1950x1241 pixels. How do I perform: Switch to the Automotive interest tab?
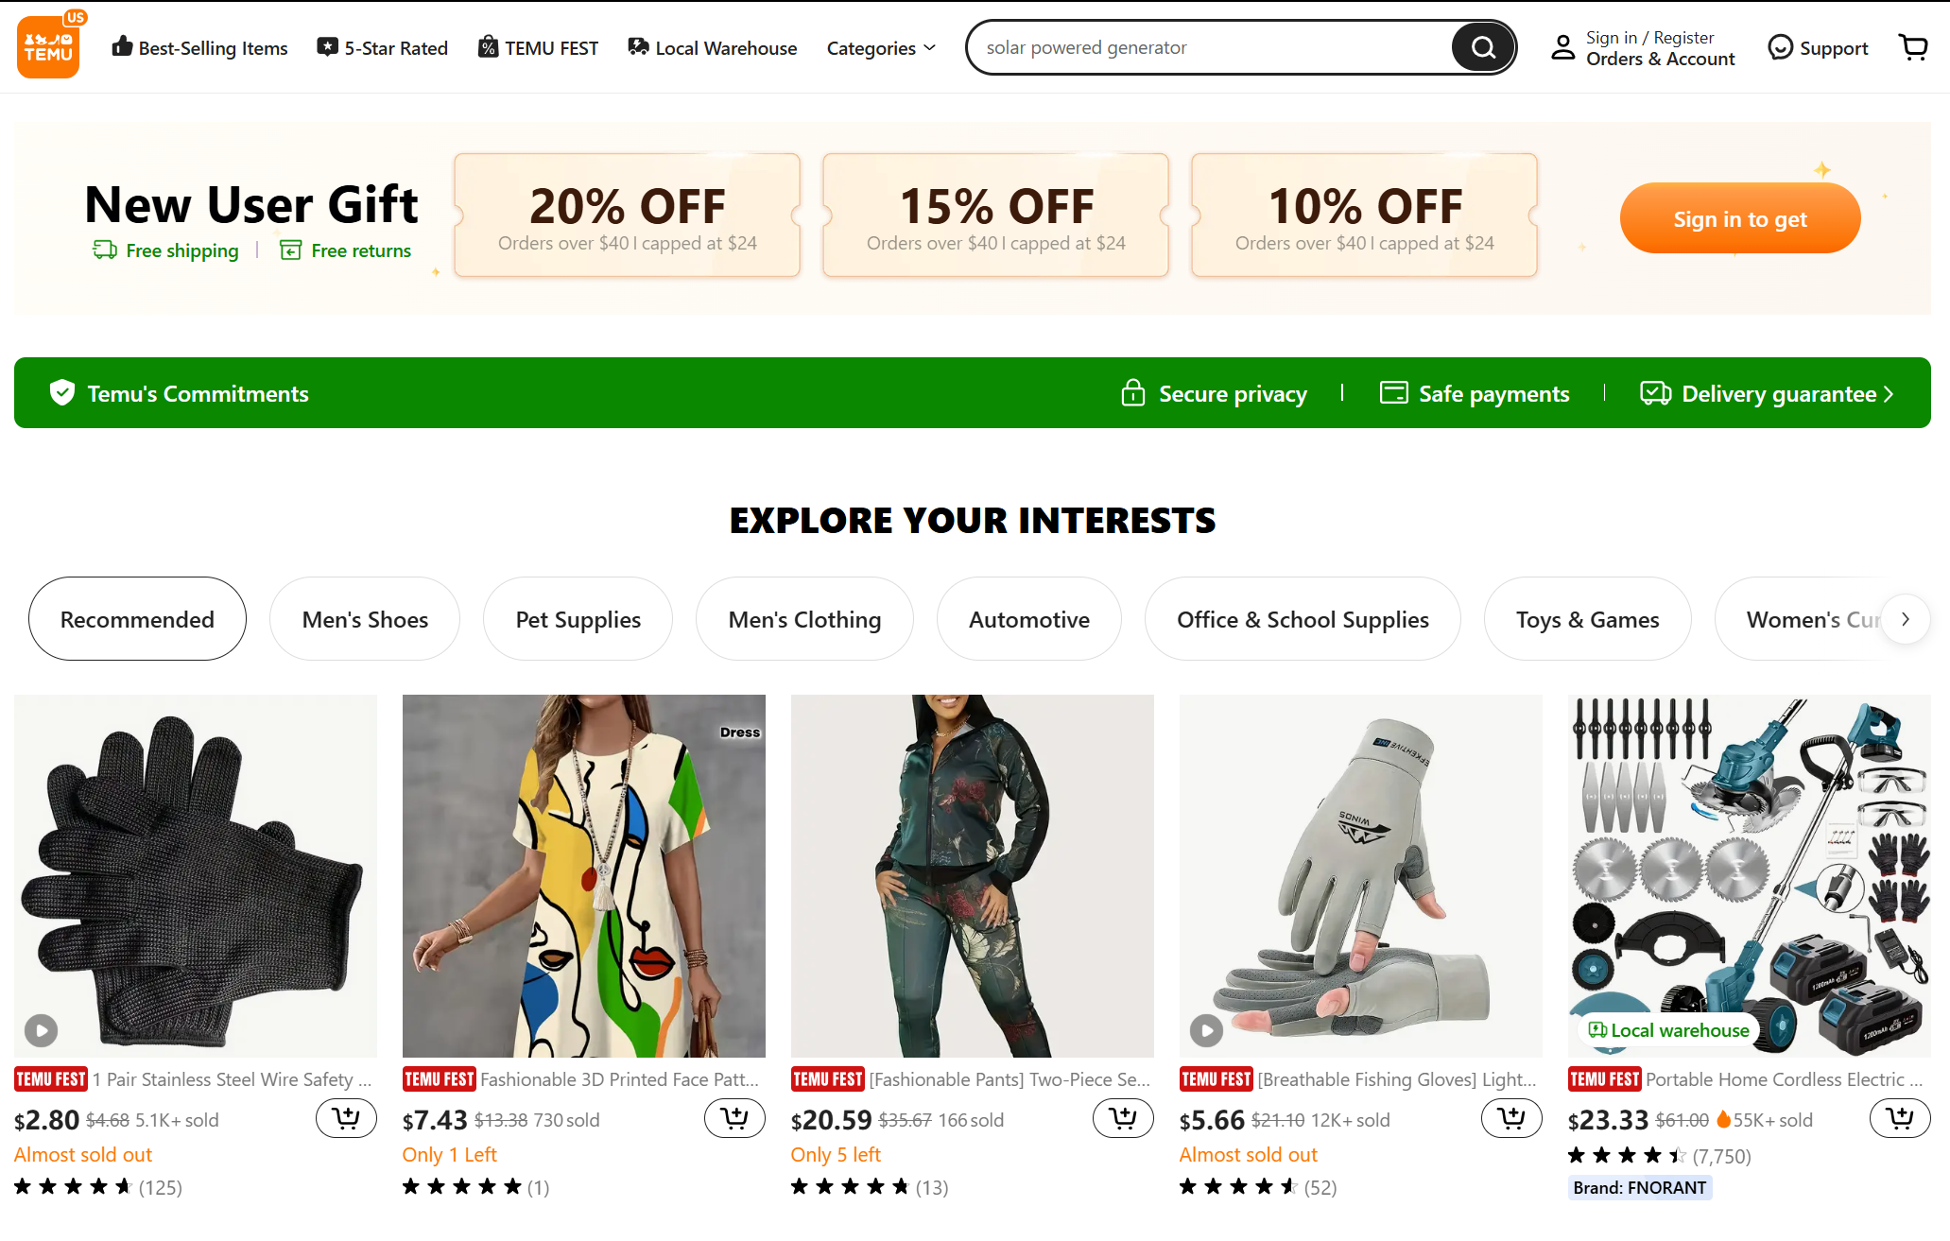[x=1028, y=619]
